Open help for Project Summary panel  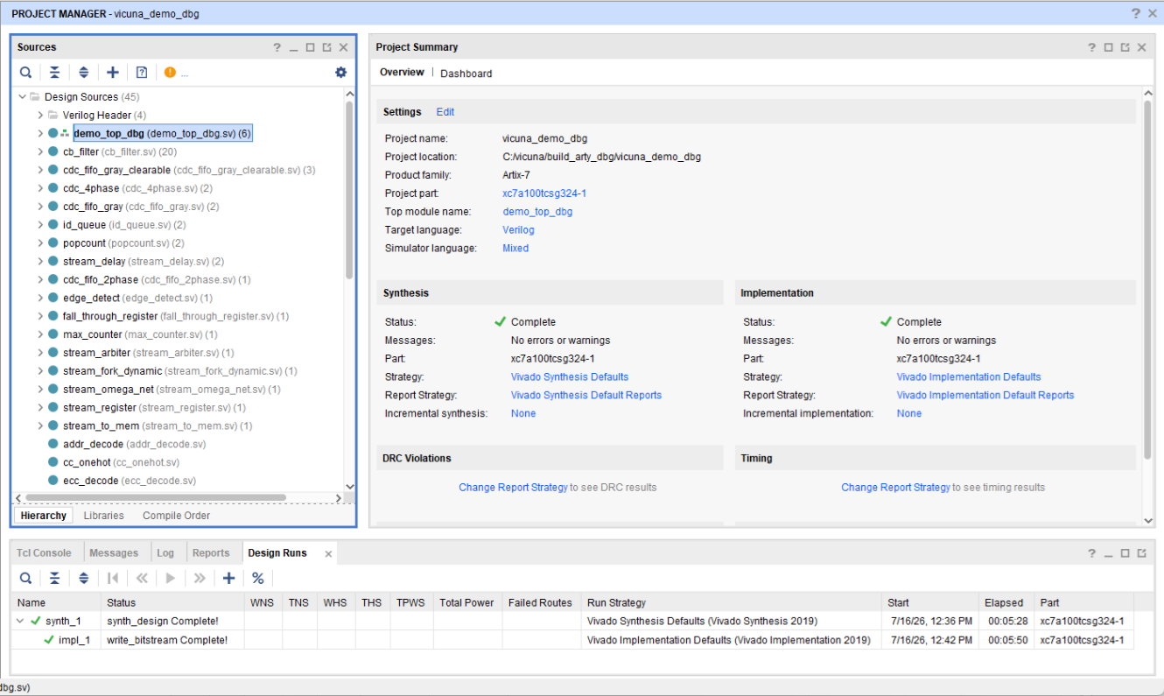click(x=1091, y=47)
